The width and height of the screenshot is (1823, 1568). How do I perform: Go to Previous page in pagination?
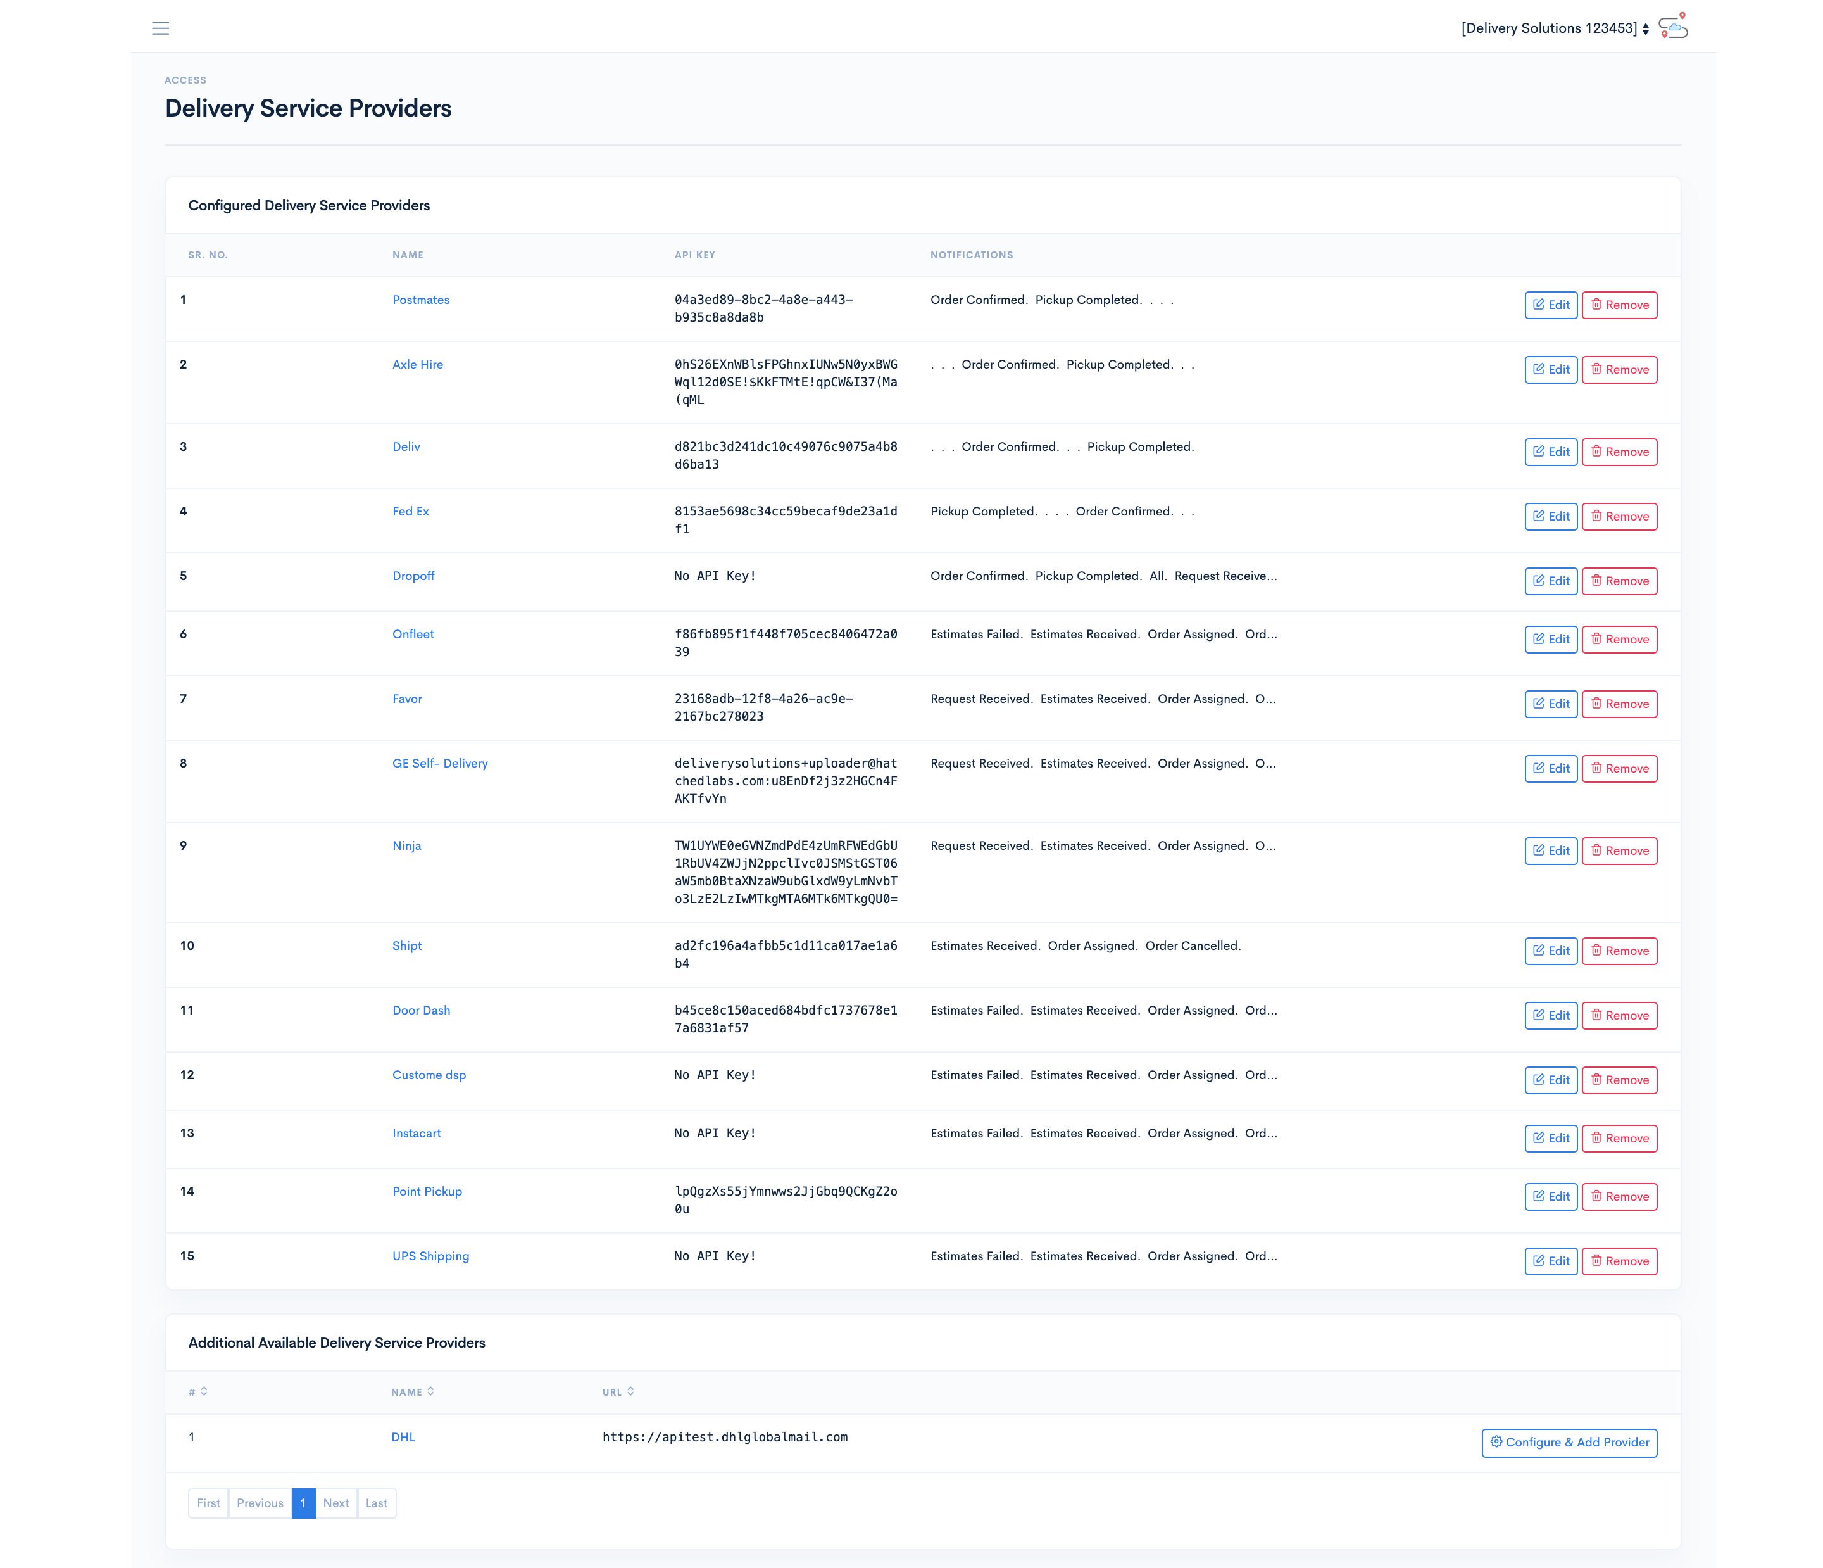(x=260, y=1504)
